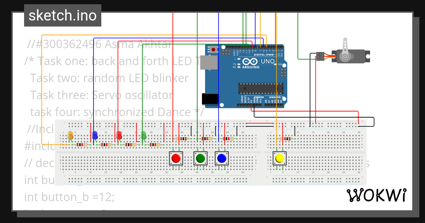This screenshot has height=223, width=425.
Task: Select the resistor beside the orange LED
Action: [80, 145]
